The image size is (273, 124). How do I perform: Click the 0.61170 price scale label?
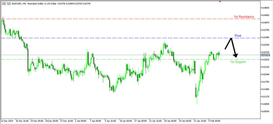click(266, 97)
